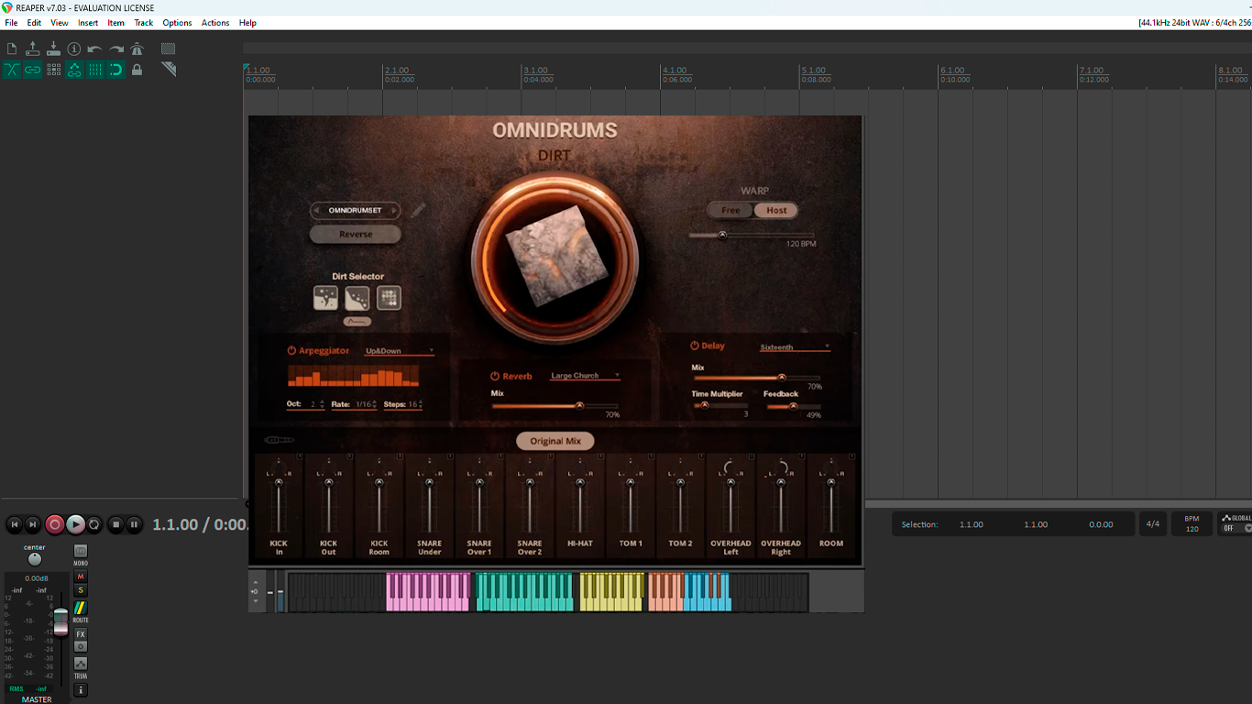The width and height of the screenshot is (1252, 704).
Task: Open the Track menu
Action: (144, 23)
